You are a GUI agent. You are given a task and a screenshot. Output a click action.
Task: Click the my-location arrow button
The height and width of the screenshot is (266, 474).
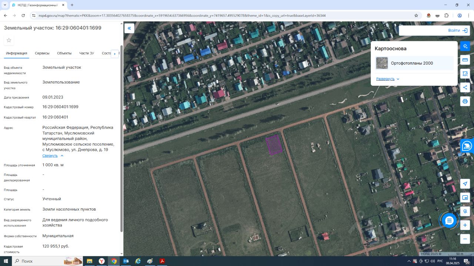click(x=465, y=184)
